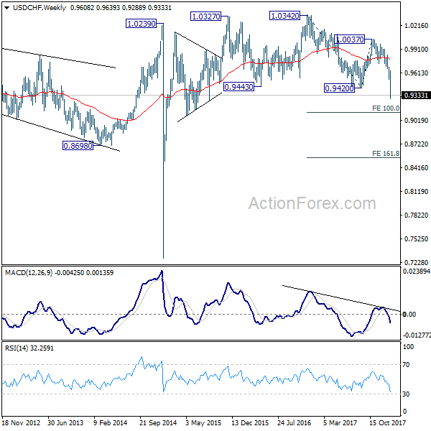Click the 0.78220 price axis value
Screen dimensions: 431x431
[x=416, y=215]
